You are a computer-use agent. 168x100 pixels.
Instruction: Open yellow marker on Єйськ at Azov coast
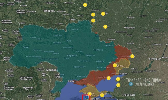pos(118,79)
